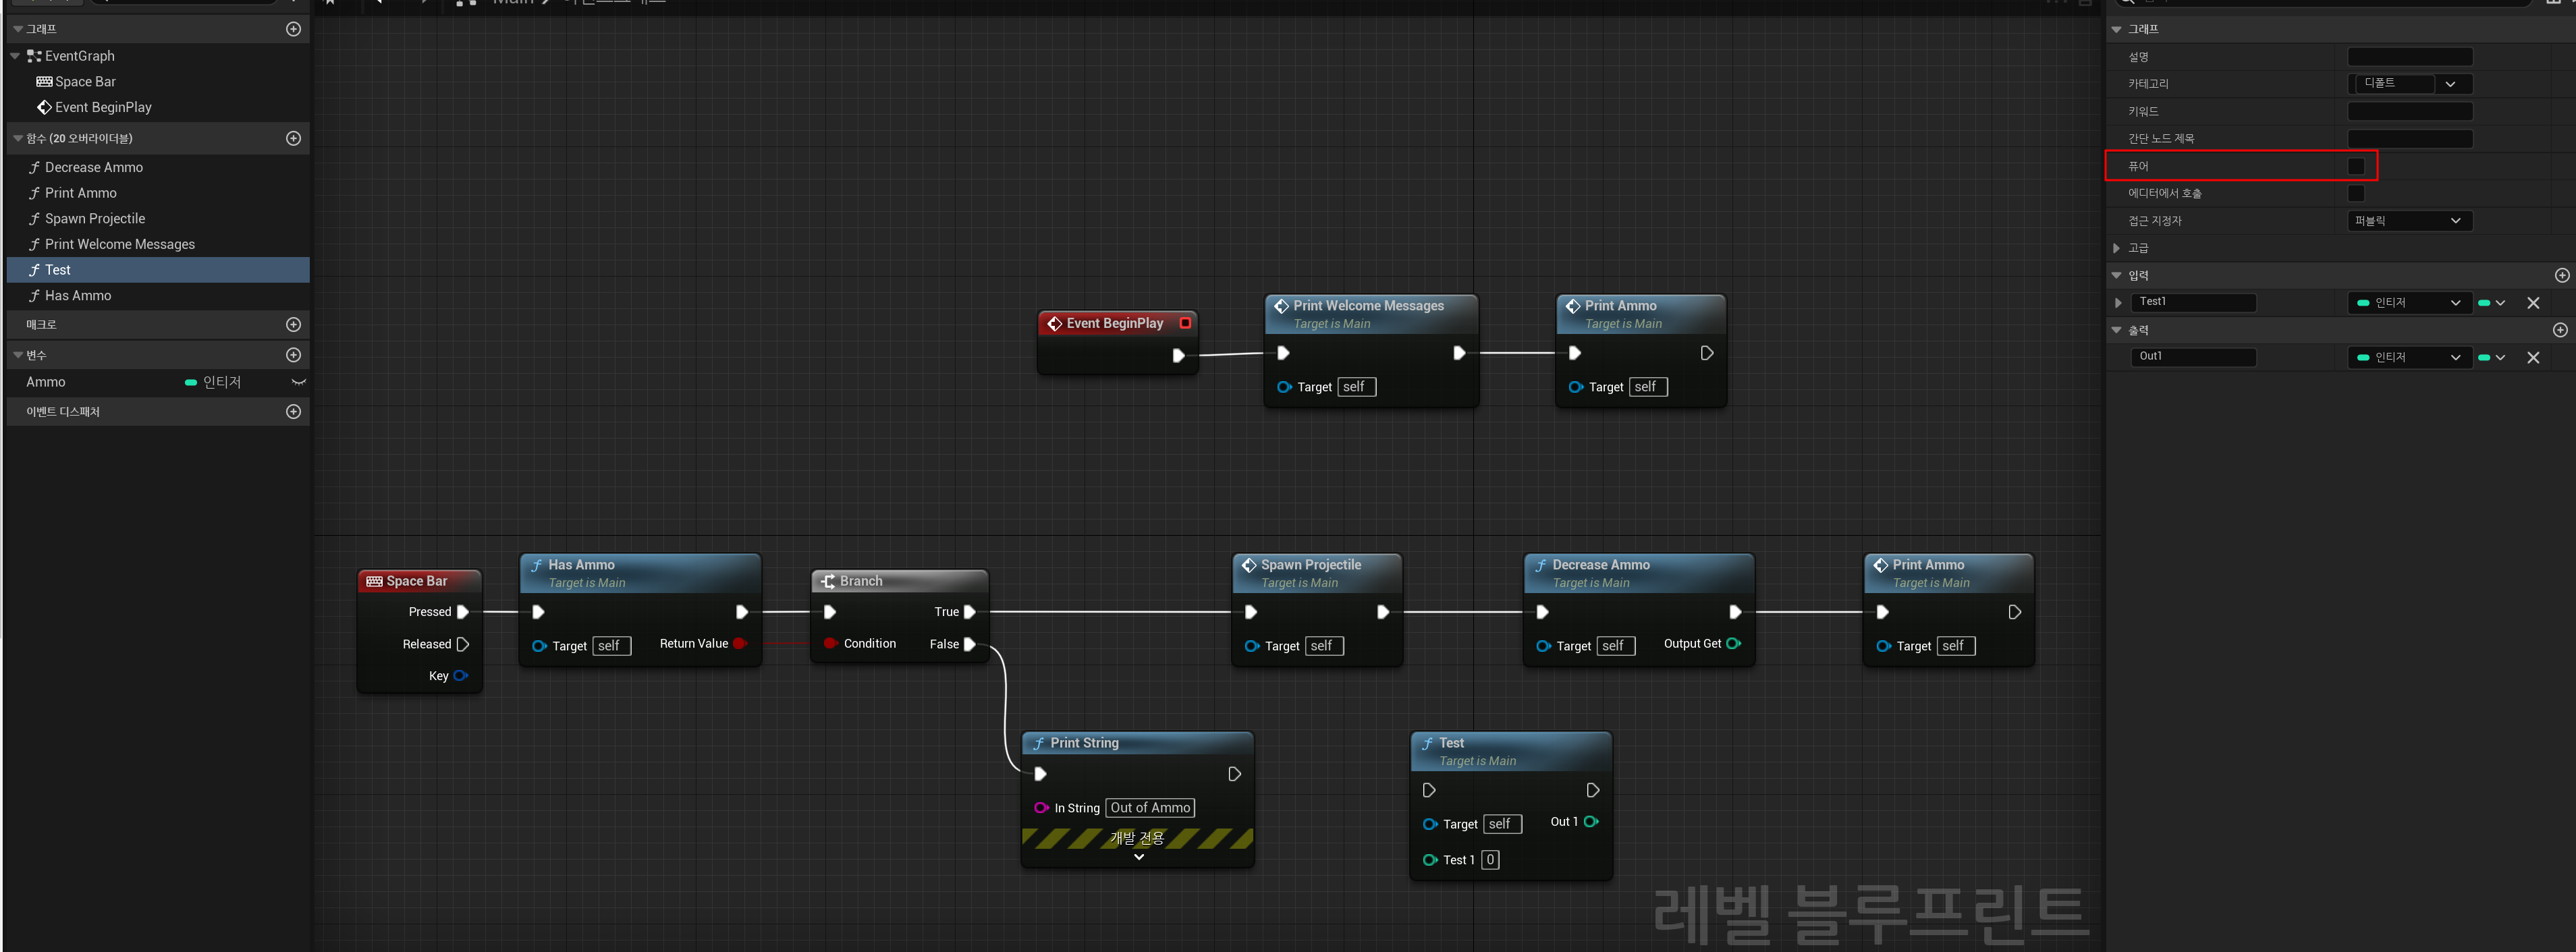Add a new variable with plus icon
Viewport: 2576px width, 952px height.
coord(293,355)
